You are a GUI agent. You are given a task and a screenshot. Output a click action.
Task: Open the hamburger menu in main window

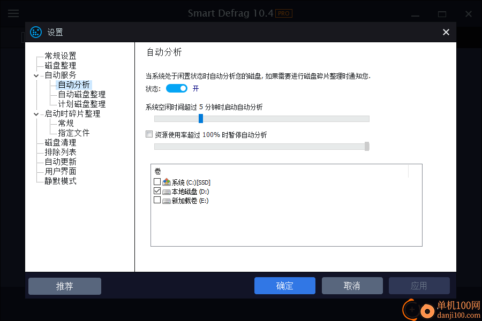tap(13, 13)
